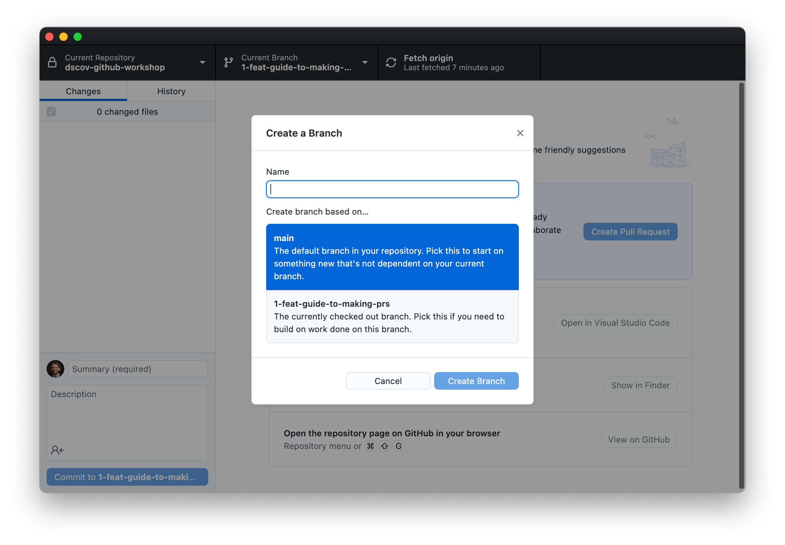The image size is (785, 545).
Task: Open the Current Branch dropdown
Action: (365, 62)
